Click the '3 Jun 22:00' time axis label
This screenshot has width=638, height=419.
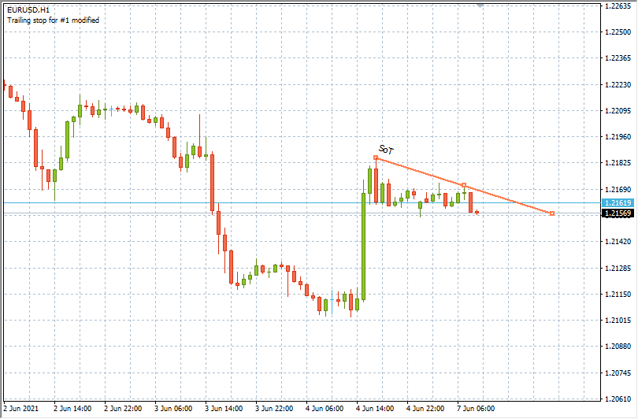pos(275,409)
